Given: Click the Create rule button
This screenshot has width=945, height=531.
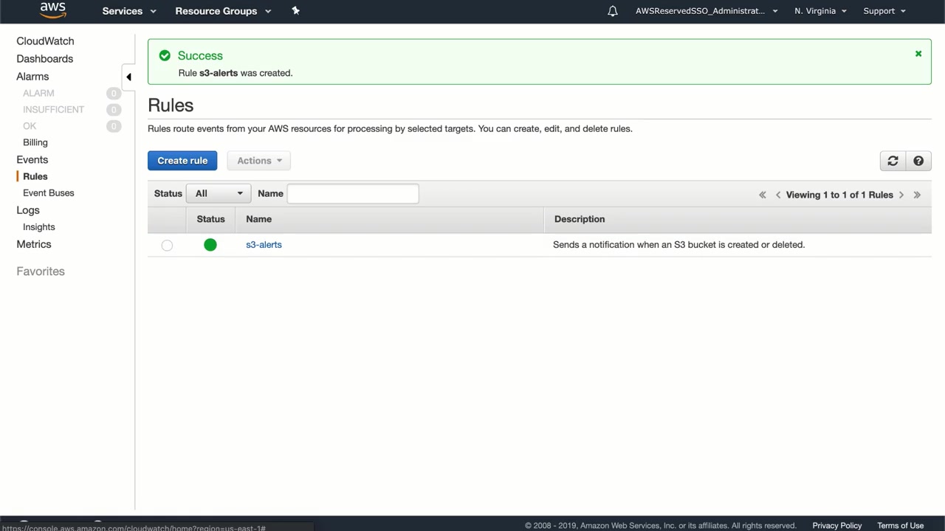Looking at the screenshot, I should (182, 161).
